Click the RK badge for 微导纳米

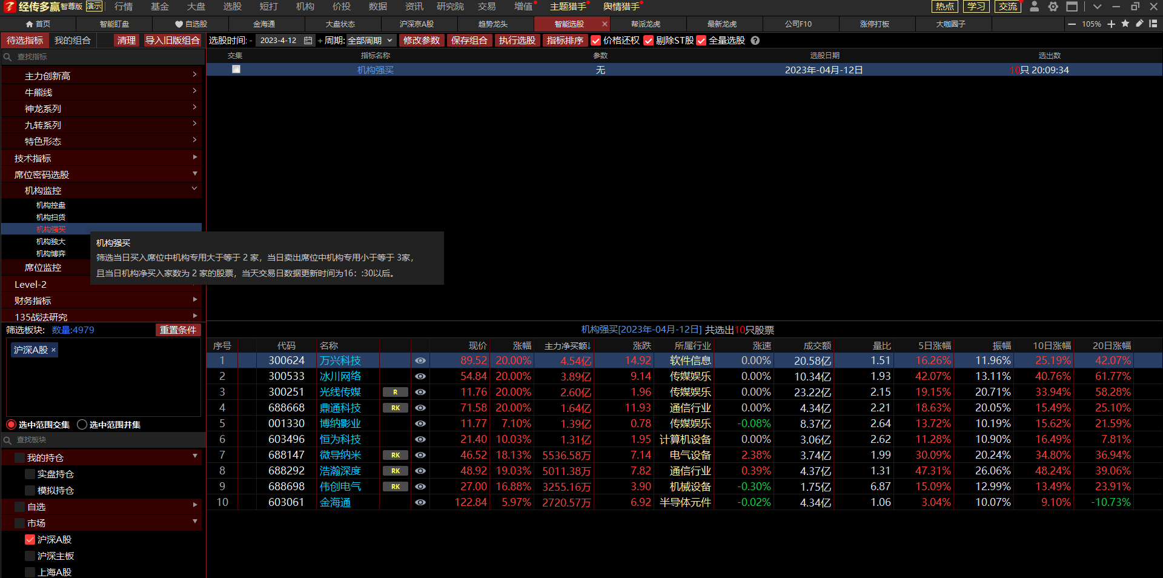396,455
